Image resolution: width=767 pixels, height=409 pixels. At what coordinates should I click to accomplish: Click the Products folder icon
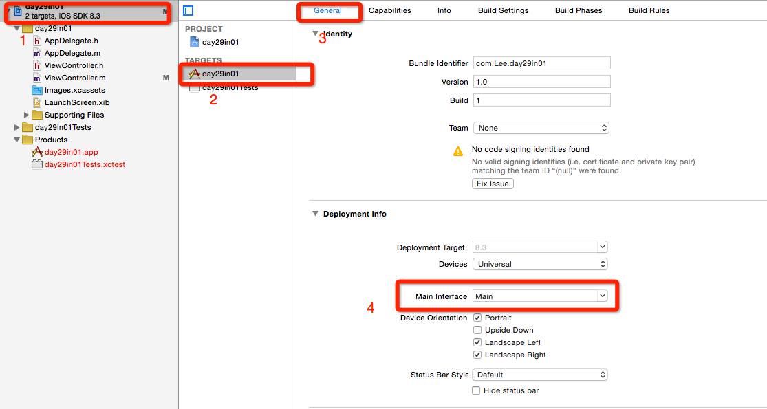(28, 140)
